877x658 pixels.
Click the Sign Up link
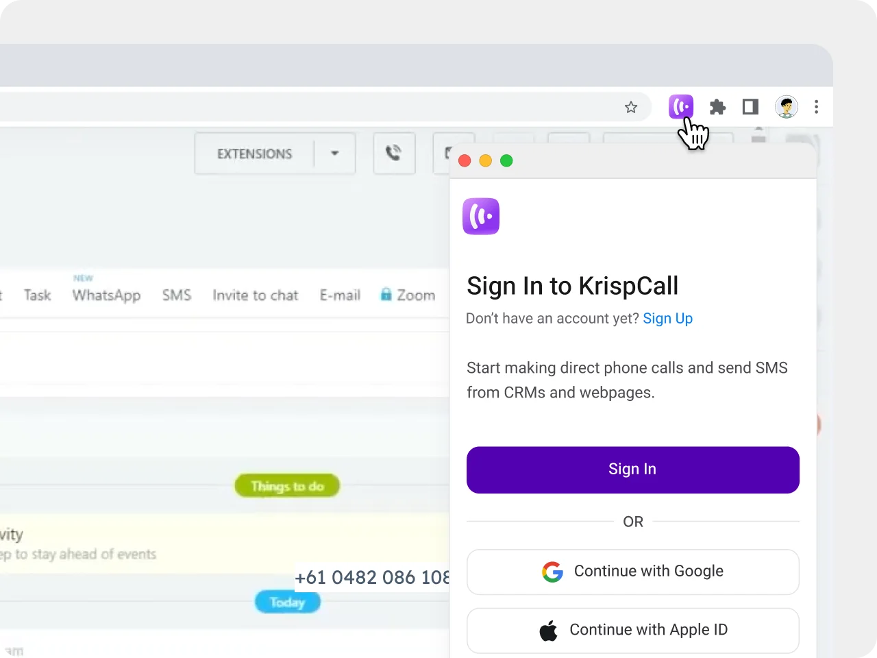(x=668, y=319)
